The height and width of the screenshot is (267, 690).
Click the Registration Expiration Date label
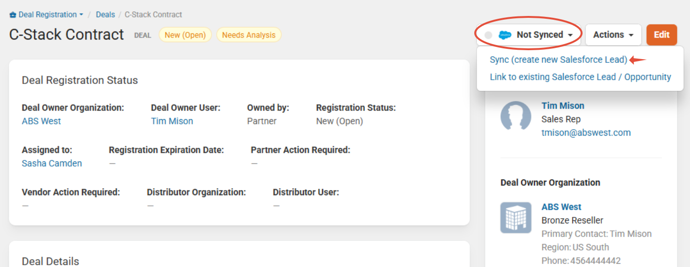(x=167, y=150)
